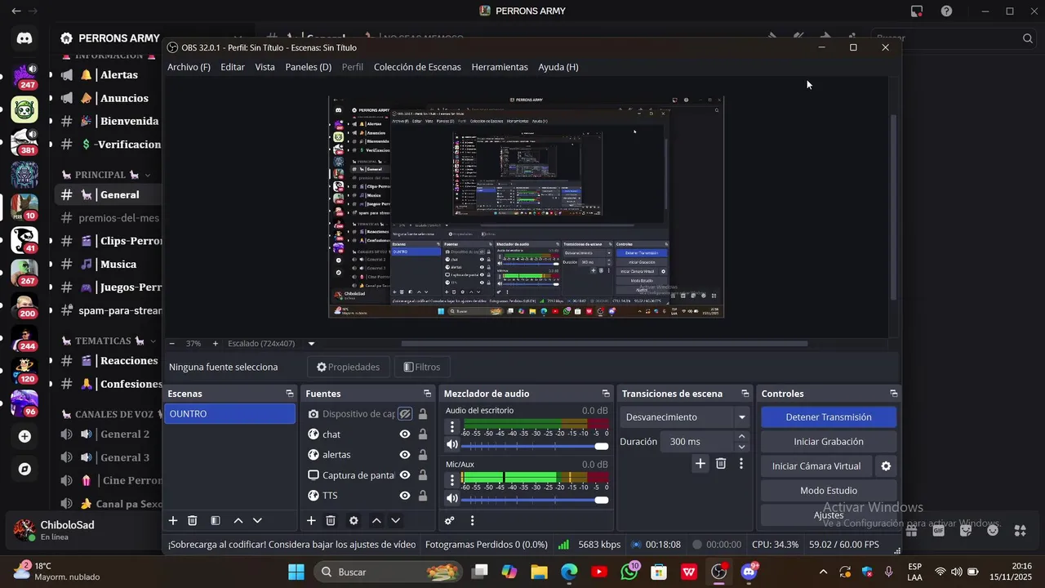Click Iniciar Grabación button
This screenshot has height=588, width=1045.
829,442
